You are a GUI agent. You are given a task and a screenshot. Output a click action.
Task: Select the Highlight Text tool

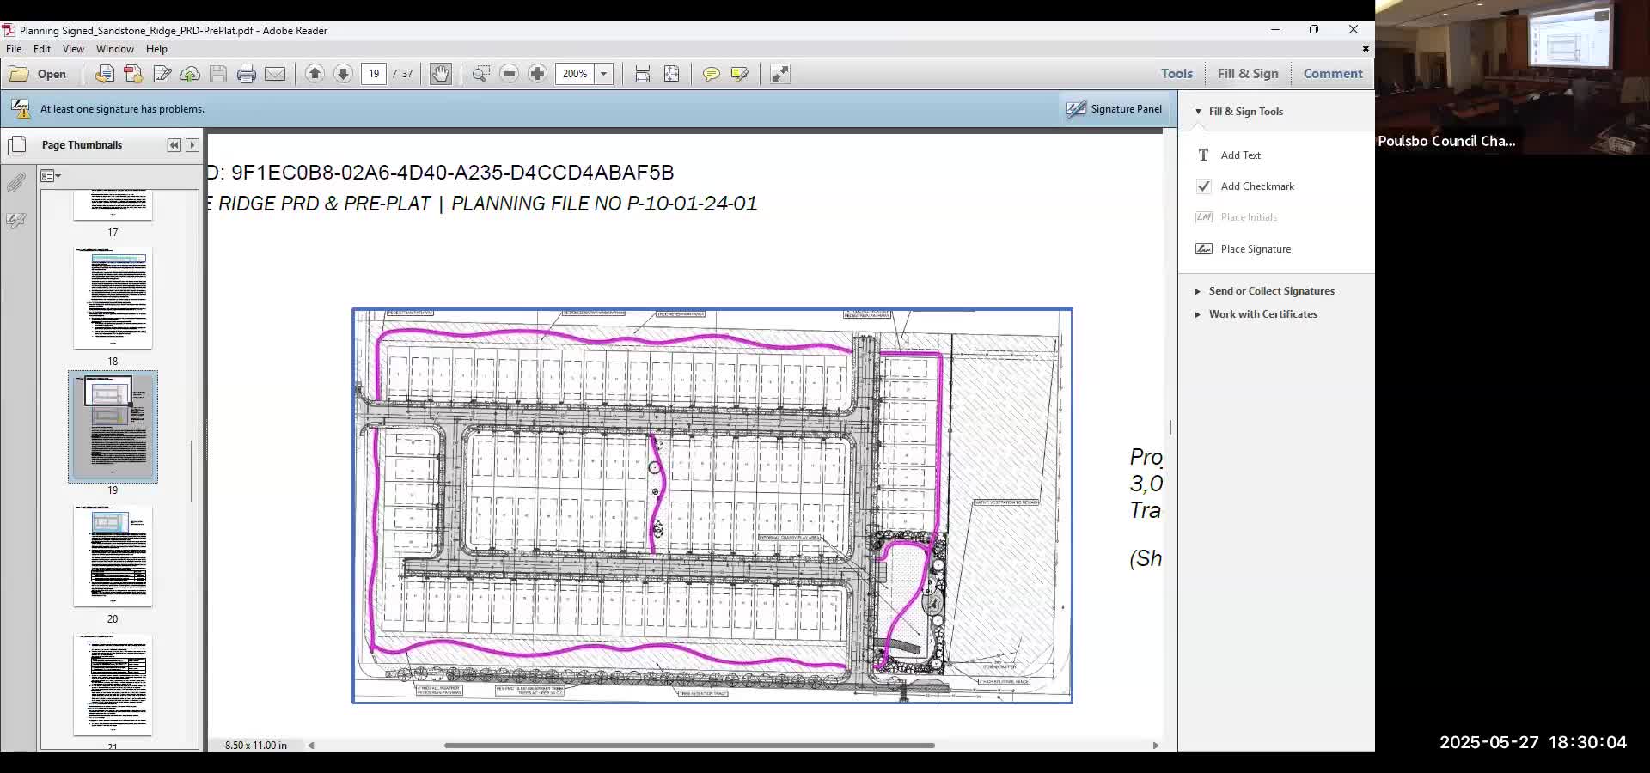[739, 74]
